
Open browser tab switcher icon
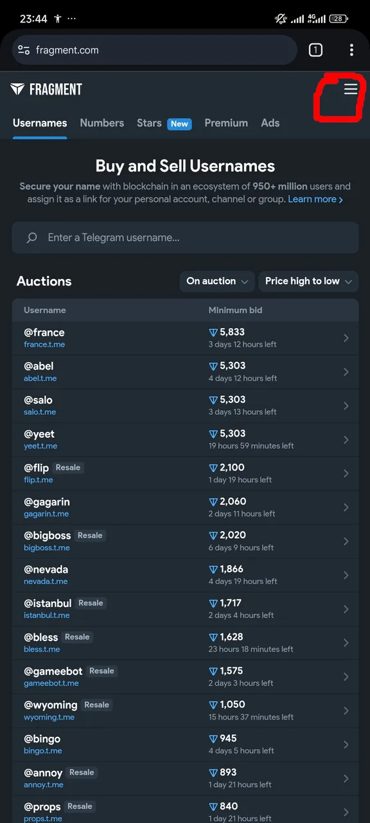[x=315, y=50]
